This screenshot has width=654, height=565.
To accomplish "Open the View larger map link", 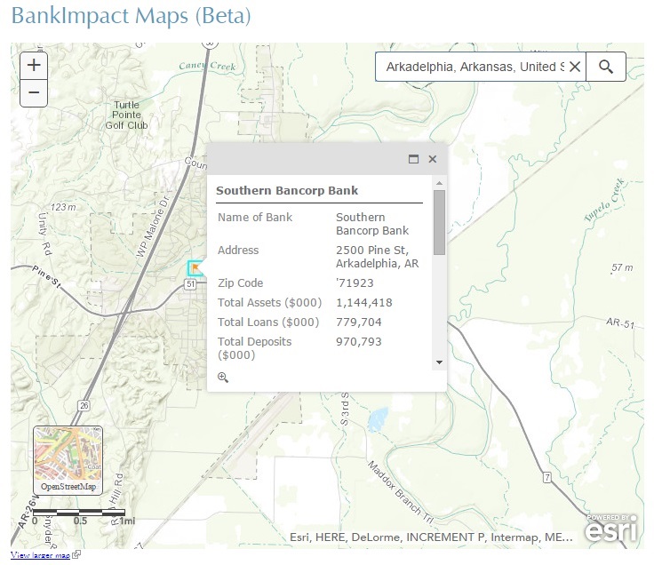I will click(41, 555).
